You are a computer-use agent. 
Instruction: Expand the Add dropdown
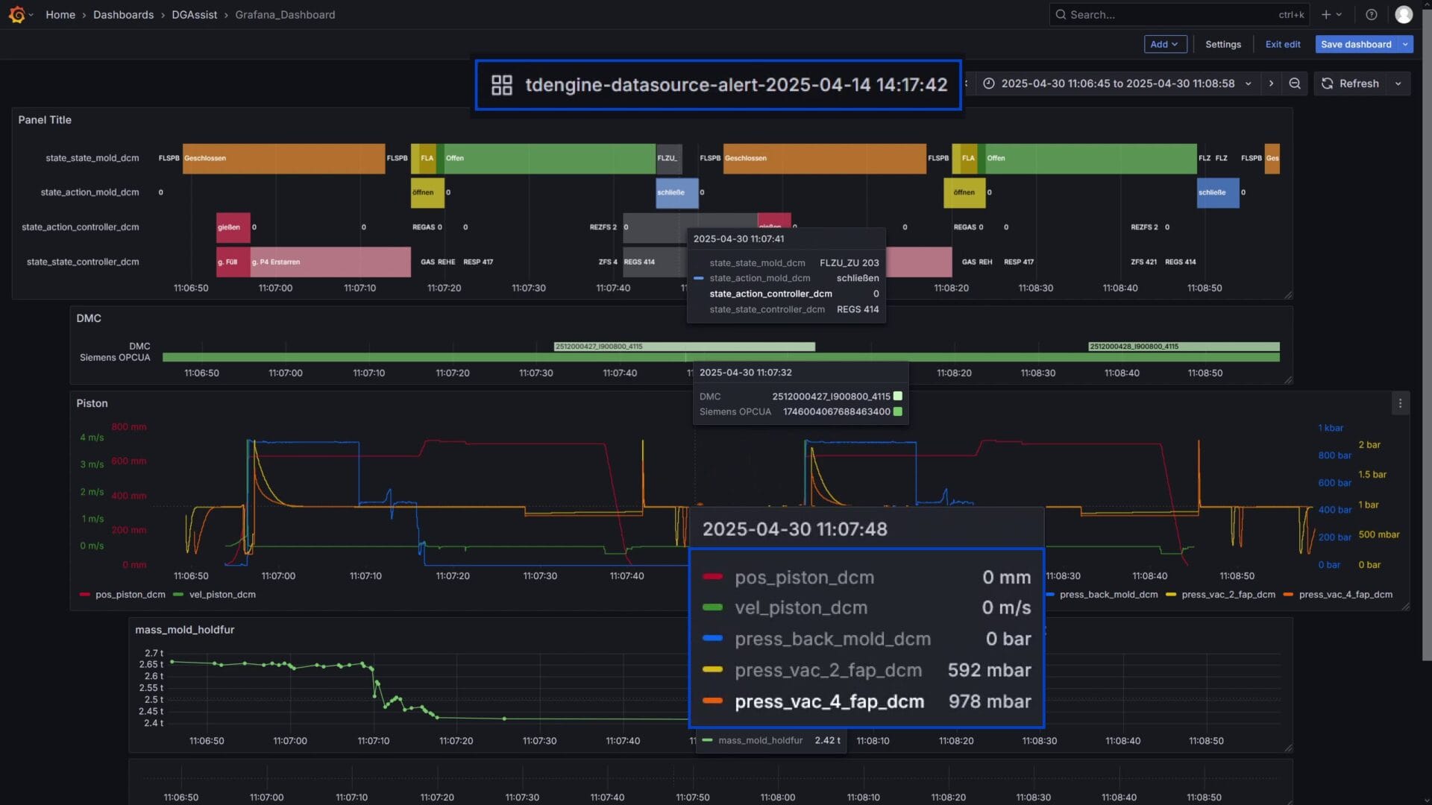tap(1164, 44)
